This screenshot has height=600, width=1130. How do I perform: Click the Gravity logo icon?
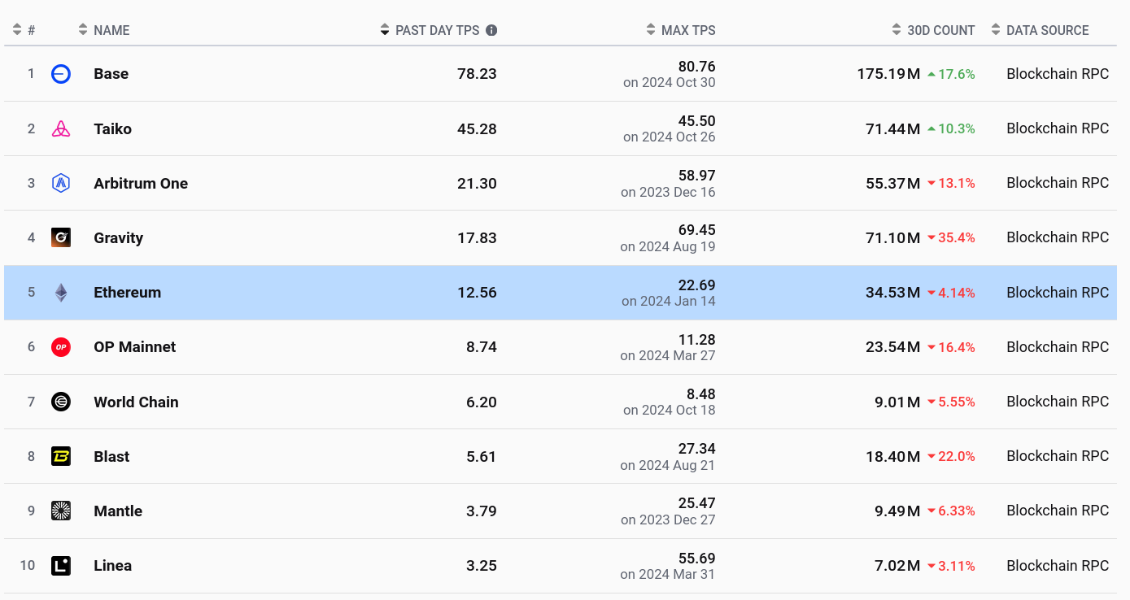[x=61, y=237]
